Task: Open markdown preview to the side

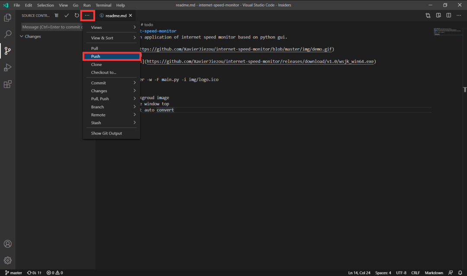Action: [438, 16]
